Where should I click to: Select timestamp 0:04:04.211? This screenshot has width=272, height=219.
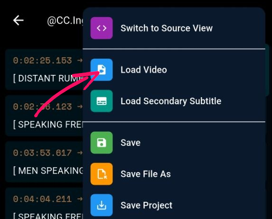[x=43, y=199]
